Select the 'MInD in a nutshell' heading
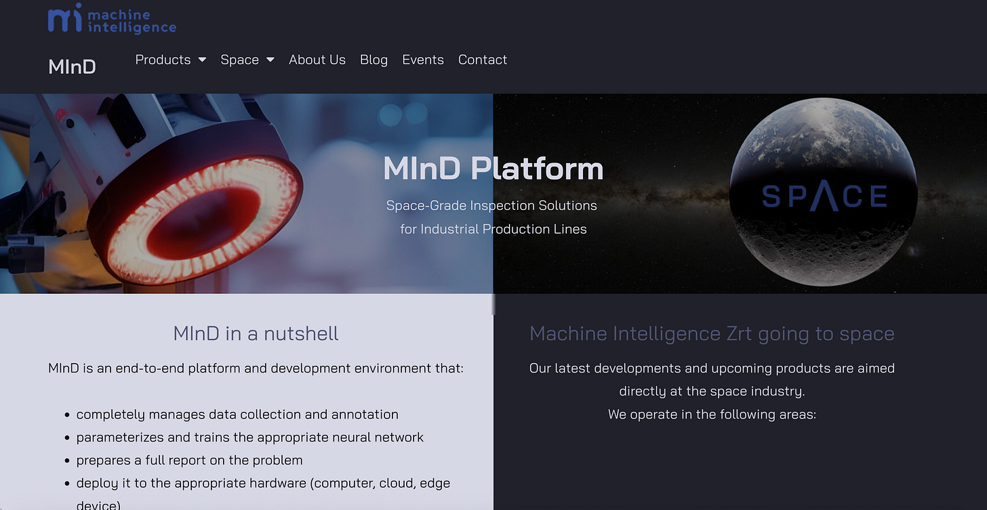The image size is (987, 510). tap(256, 333)
